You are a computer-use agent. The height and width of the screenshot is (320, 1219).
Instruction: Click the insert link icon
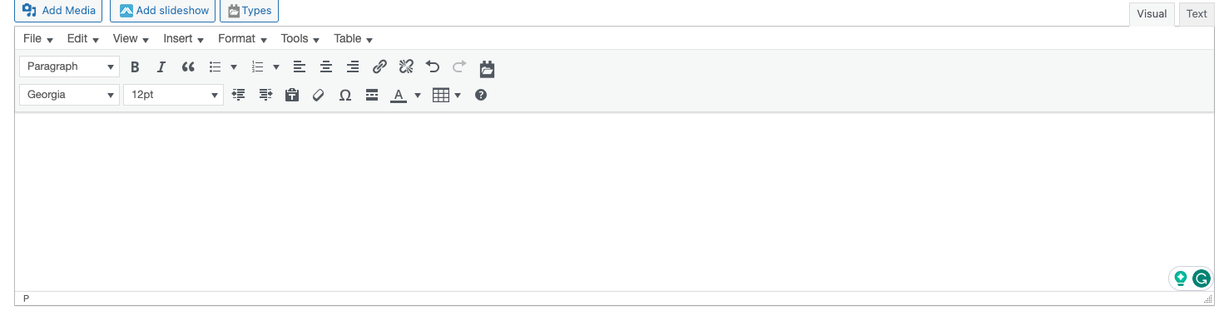tap(379, 66)
